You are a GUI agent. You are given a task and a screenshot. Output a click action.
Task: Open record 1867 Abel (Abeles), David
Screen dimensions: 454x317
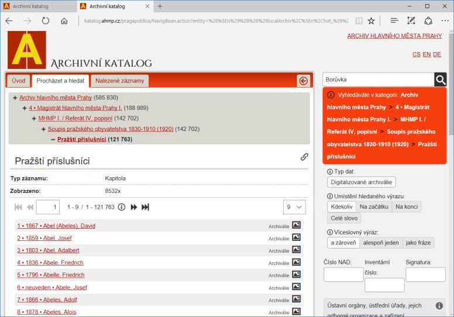coord(56,226)
